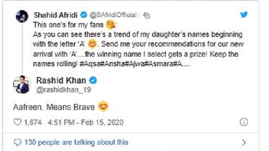269x151 pixels.
Task: Click Rashid Khan's verified badge
Action: [x=93, y=80]
